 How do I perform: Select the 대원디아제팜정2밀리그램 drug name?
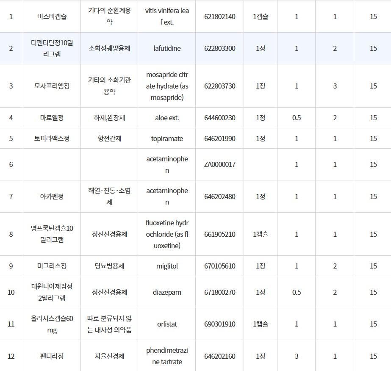(52, 292)
